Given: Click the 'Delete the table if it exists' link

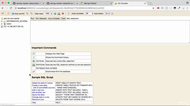Looking at the screenshot, I should pos(42,83).
